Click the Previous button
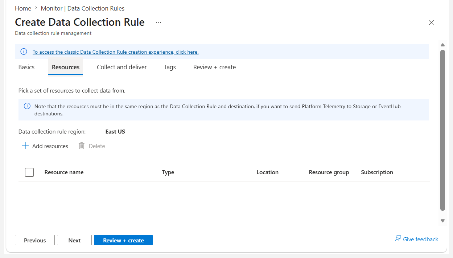Image resolution: width=453 pixels, height=258 pixels. click(35, 240)
